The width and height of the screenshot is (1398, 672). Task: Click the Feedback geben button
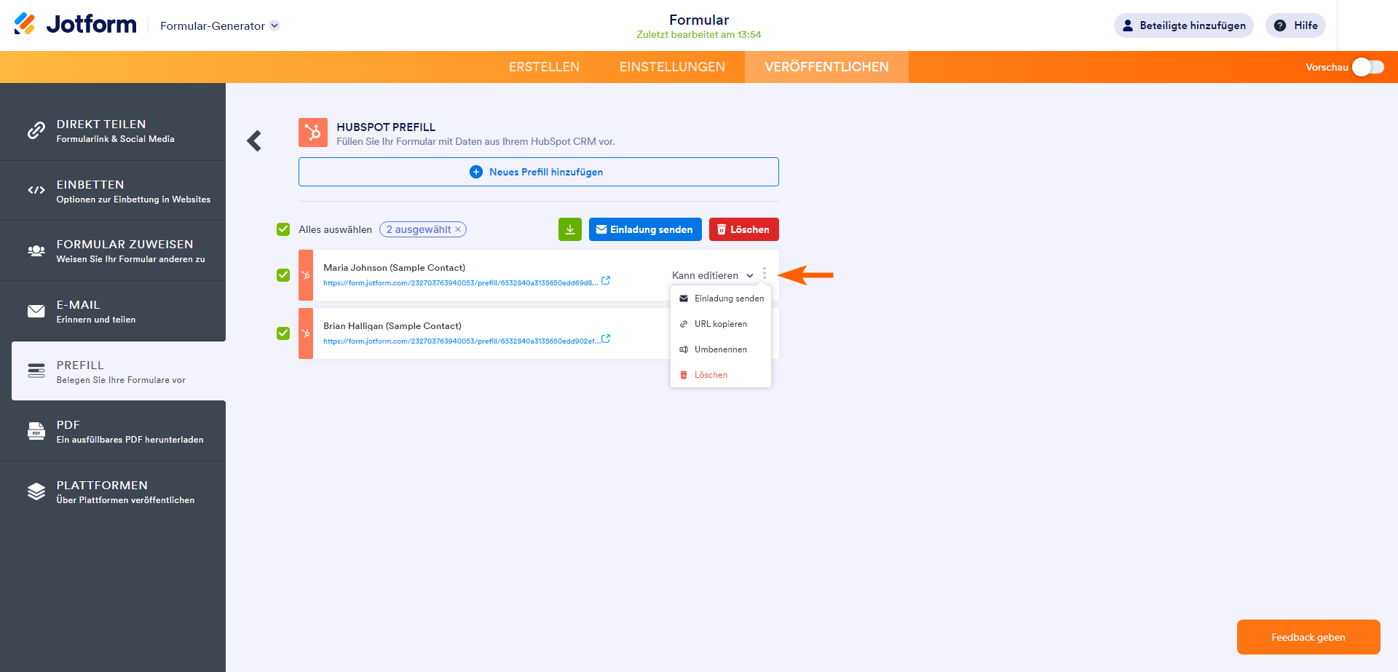coord(1308,637)
